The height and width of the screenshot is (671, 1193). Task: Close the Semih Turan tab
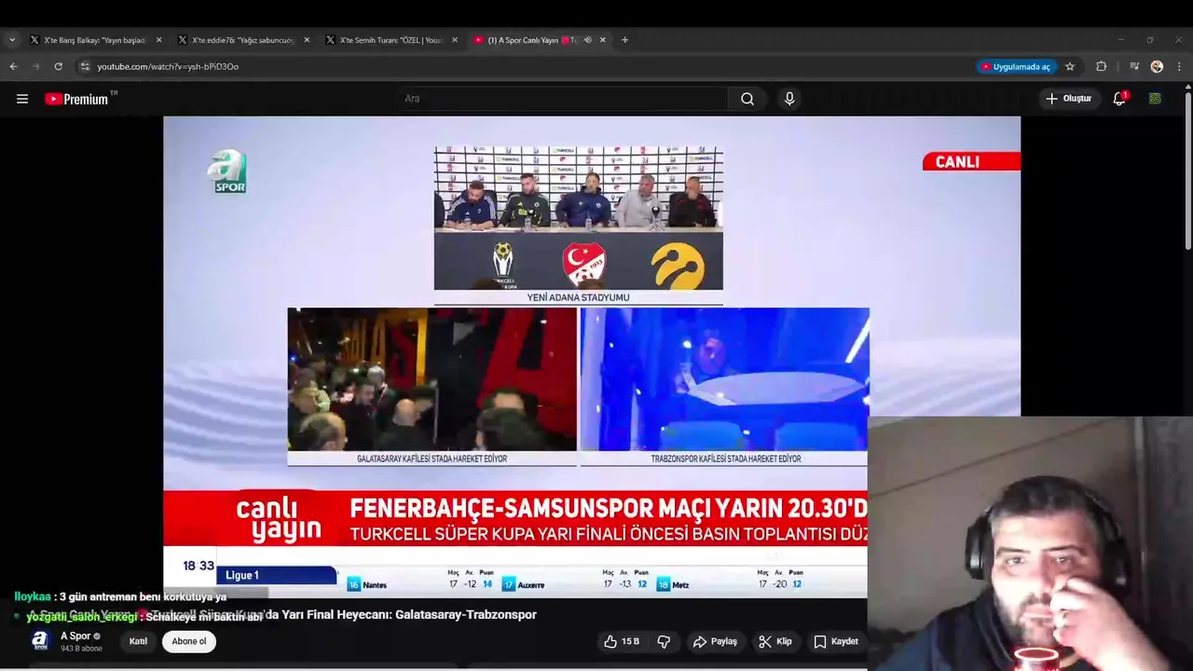point(455,40)
